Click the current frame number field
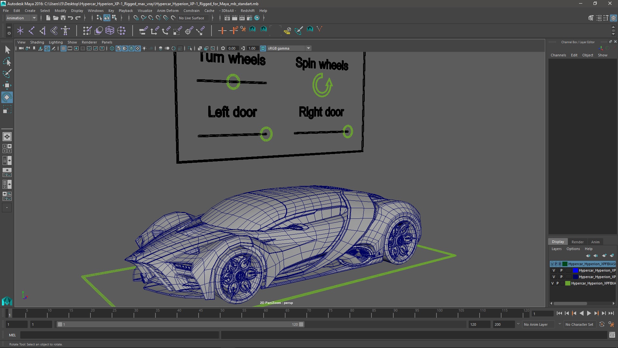Image resolution: width=618 pixels, height=348 pixels. point(543,314)
